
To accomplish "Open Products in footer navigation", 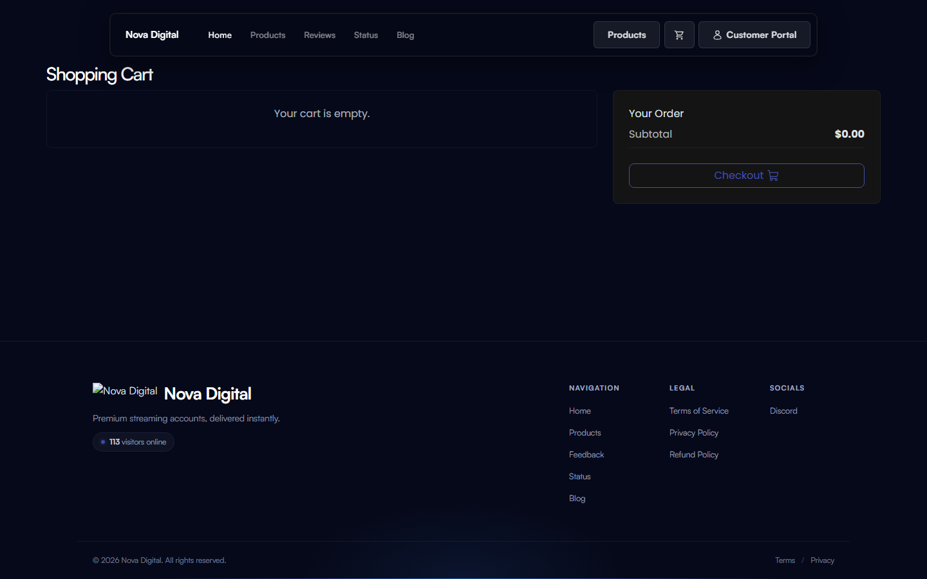I will click(x=585, y=433).
